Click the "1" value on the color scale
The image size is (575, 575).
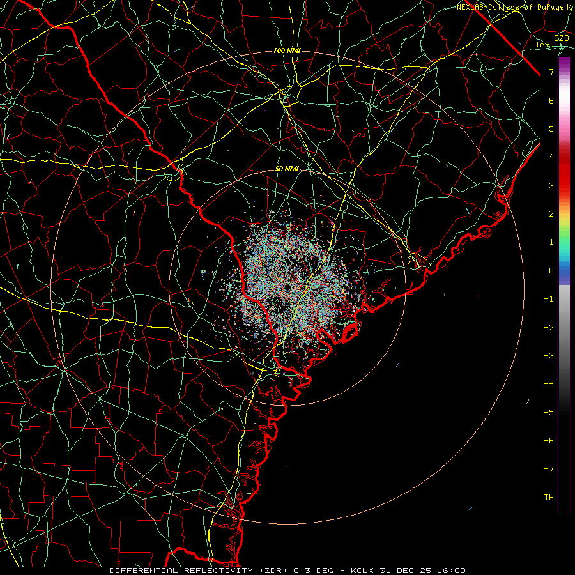click(x=551, y=242)
